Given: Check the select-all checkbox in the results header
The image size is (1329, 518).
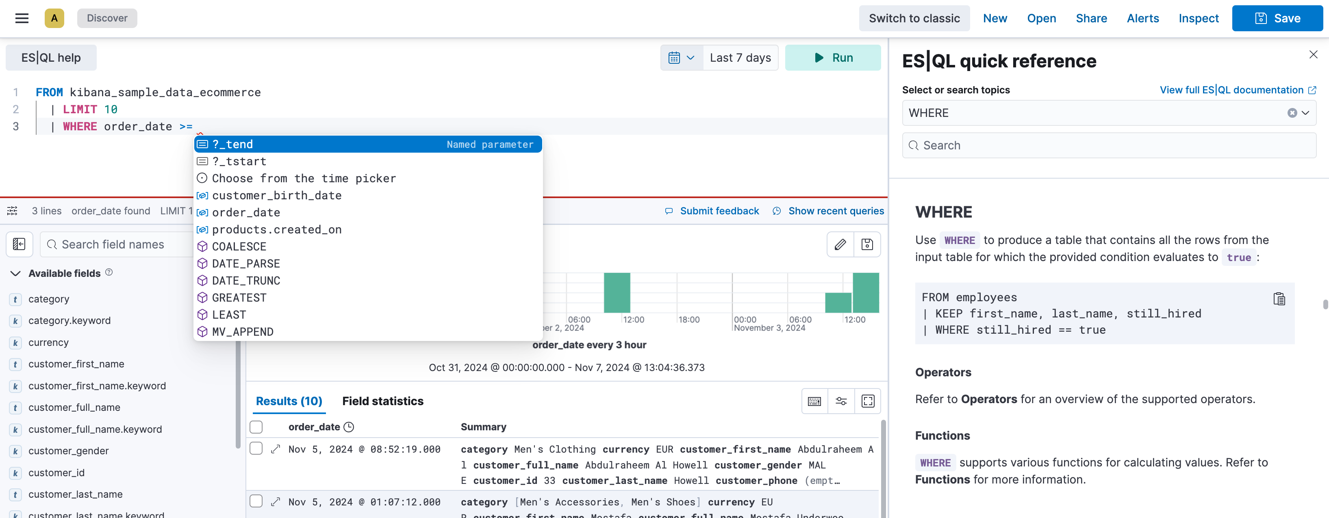Looking at the screenshot, I should tap(256, 427).
